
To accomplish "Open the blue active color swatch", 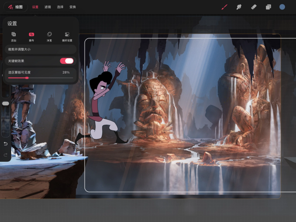I will coord(282,7).
